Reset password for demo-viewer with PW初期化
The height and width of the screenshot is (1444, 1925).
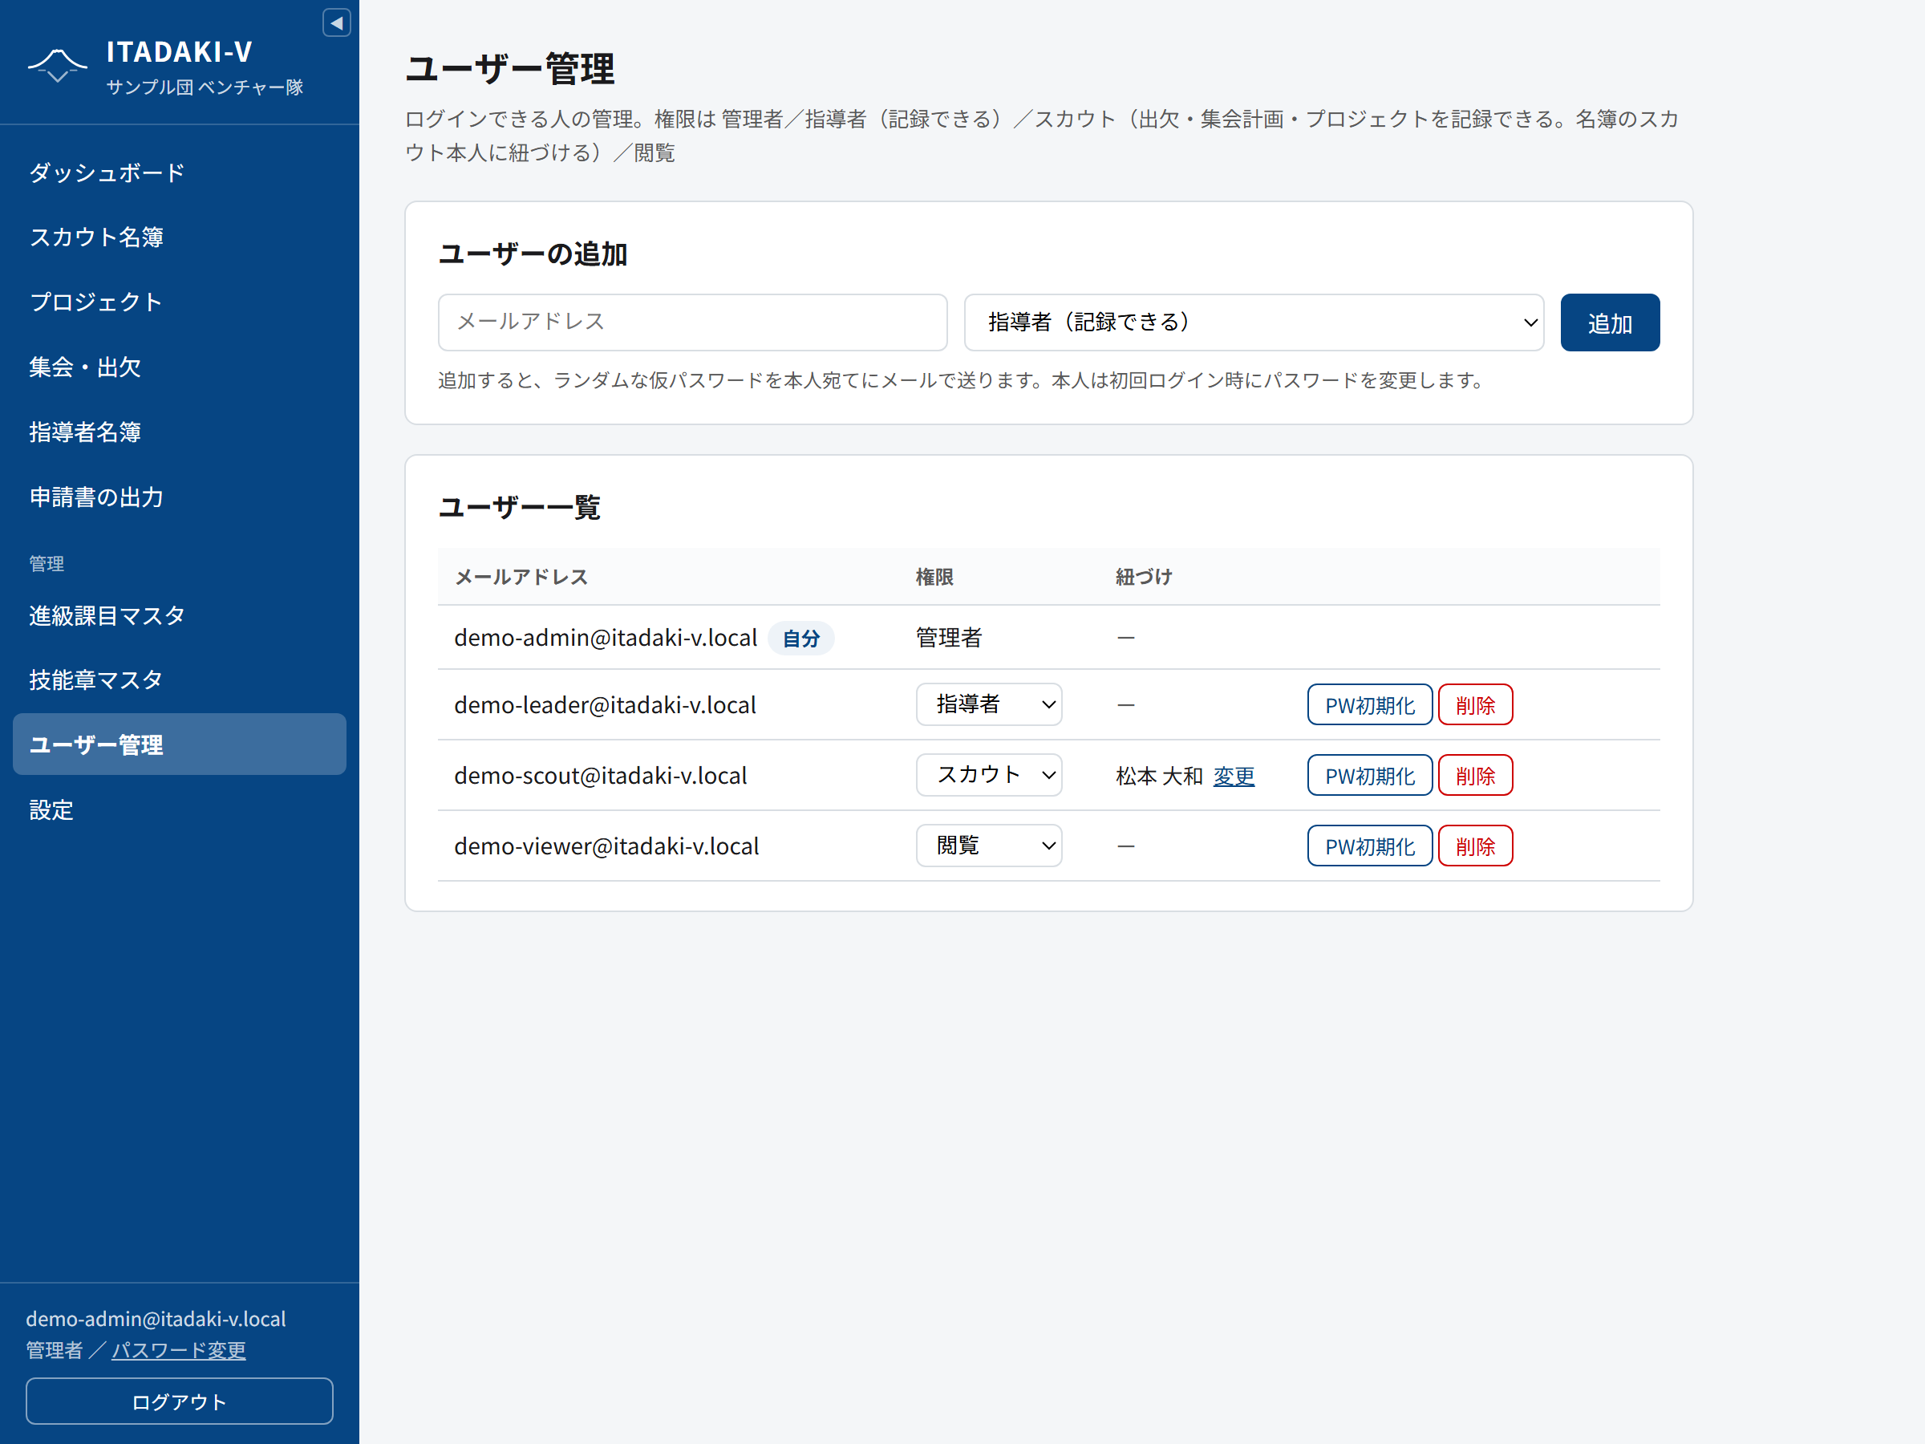(1370, 846)
